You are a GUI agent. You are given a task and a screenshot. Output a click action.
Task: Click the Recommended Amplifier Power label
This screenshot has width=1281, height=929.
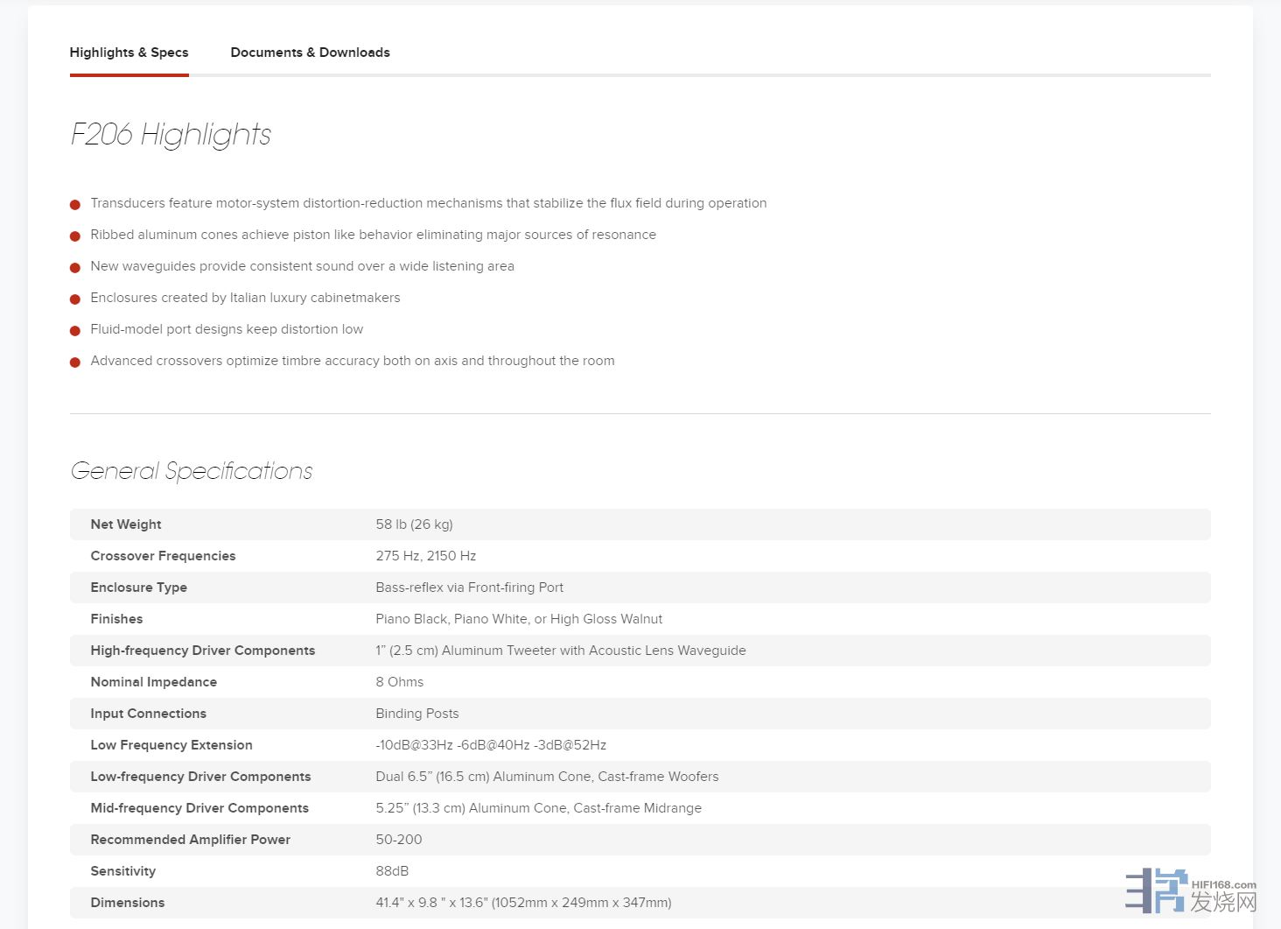pos(190,840)
